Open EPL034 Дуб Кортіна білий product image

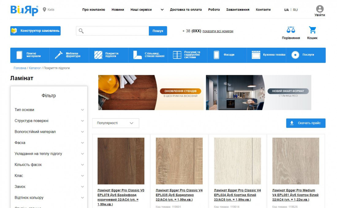click(x=237, y=161)
